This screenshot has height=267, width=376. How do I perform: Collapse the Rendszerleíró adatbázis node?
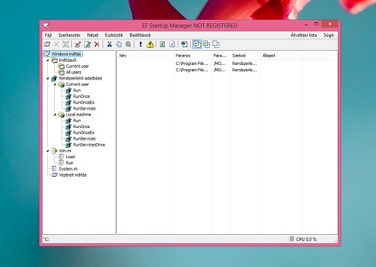tap(48, 78)
